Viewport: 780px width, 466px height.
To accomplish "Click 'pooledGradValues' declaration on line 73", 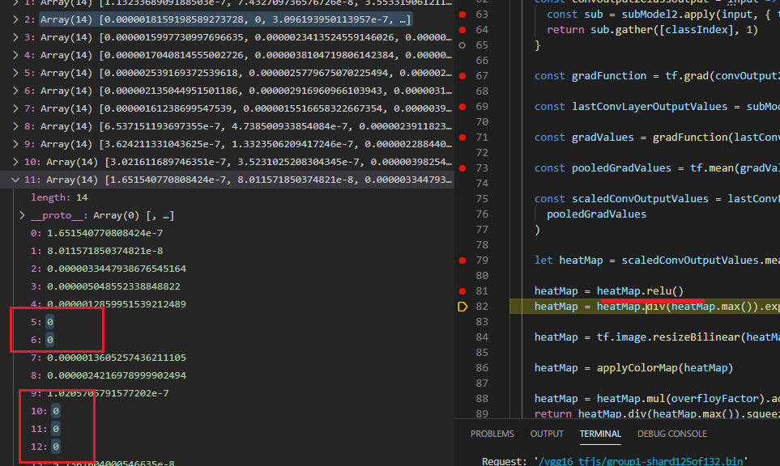I will (x=621, y=168).
